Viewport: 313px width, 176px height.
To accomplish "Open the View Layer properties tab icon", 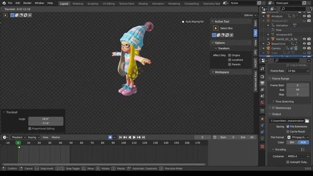I will pos(263,89).
